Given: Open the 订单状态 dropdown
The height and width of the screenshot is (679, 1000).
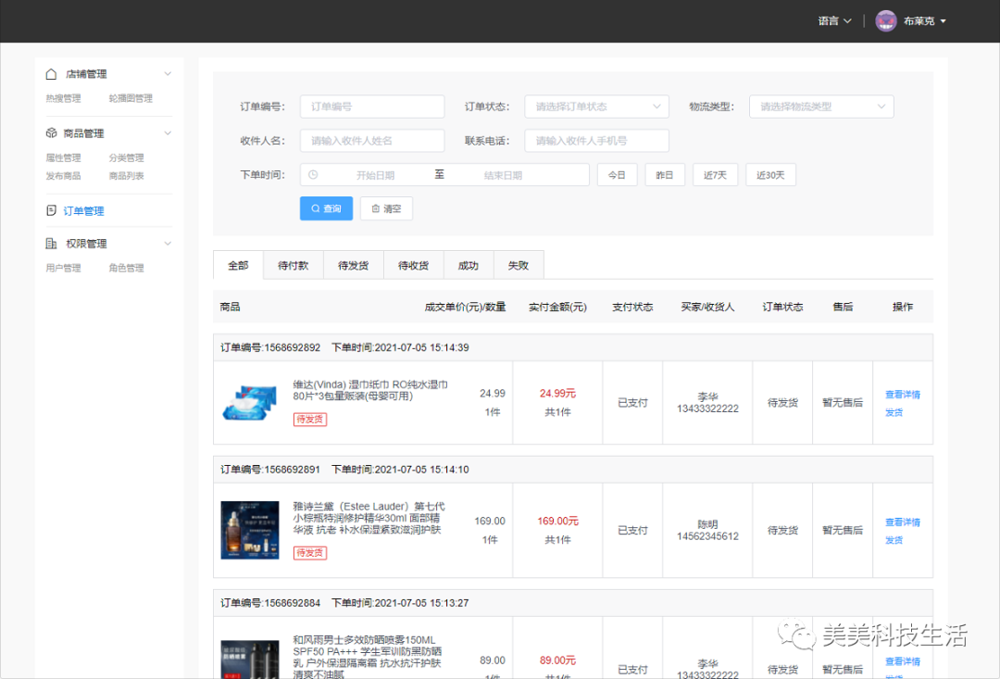Looking at the screenshot, I should click(596, 106).
